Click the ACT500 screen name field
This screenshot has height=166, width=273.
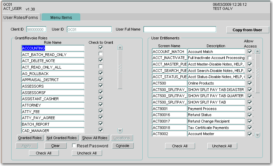tap(170, 83)
